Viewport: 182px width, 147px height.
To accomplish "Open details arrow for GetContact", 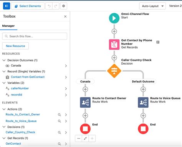I will tap(66, 144).
